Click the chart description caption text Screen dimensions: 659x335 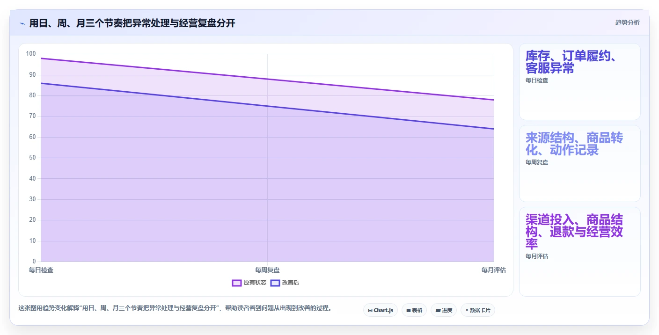(175, 308)
